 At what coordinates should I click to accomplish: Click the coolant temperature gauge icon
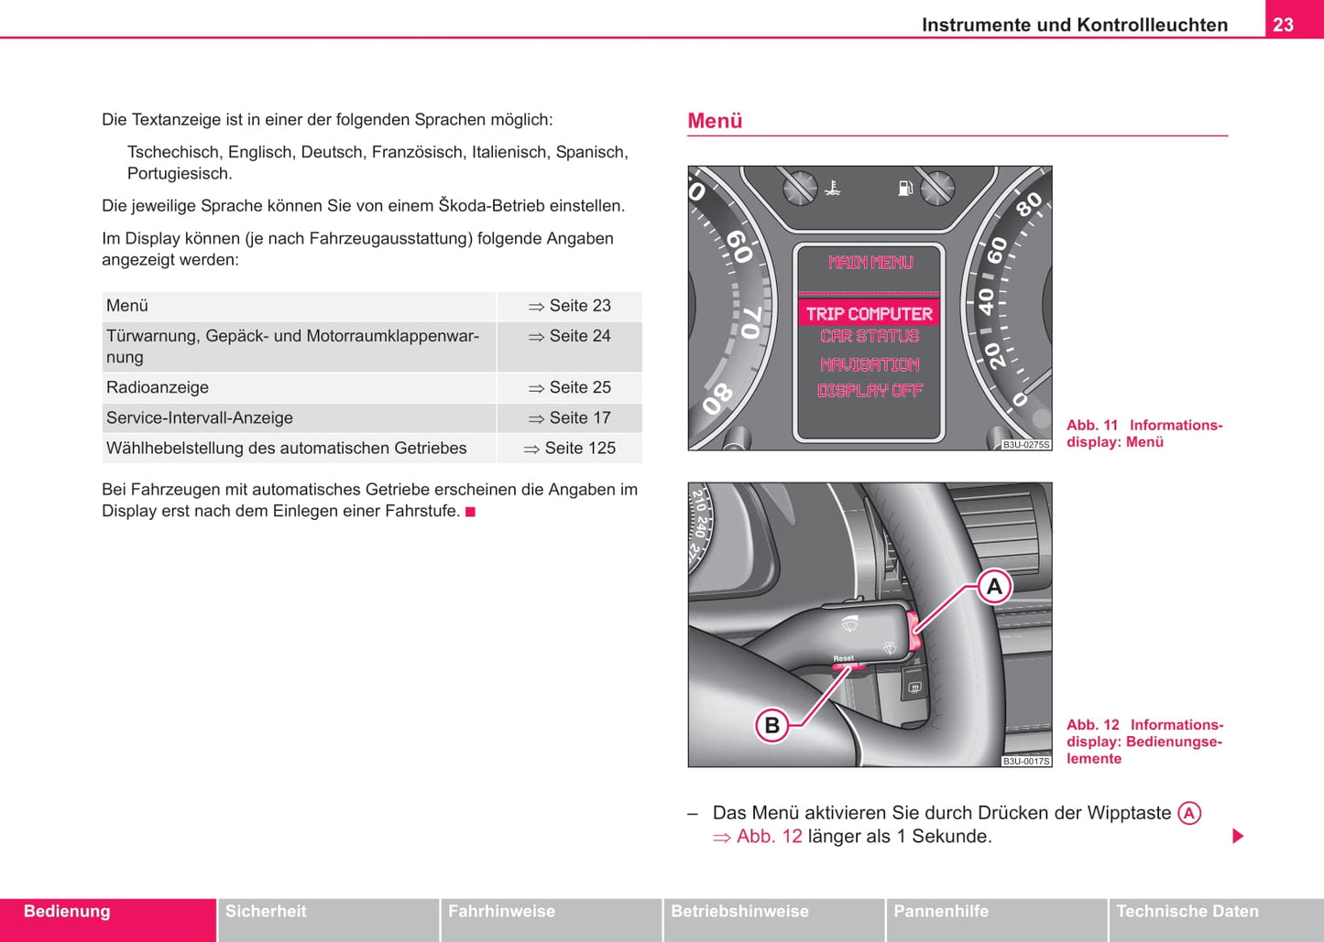[x=832, y=189]
